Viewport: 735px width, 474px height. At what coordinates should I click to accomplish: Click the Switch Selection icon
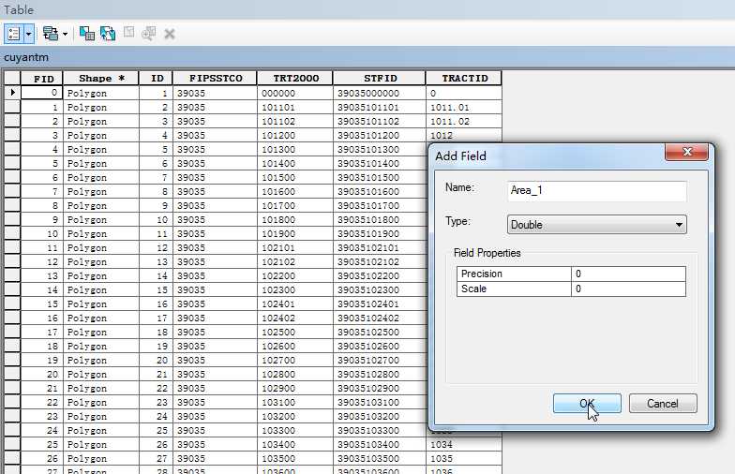(107, 34)
